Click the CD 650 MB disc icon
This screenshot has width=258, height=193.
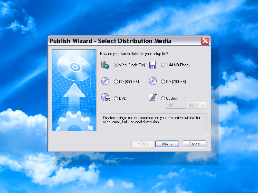105,81
